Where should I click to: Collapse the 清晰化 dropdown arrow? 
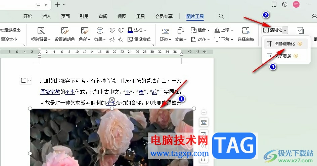point(285,30)
